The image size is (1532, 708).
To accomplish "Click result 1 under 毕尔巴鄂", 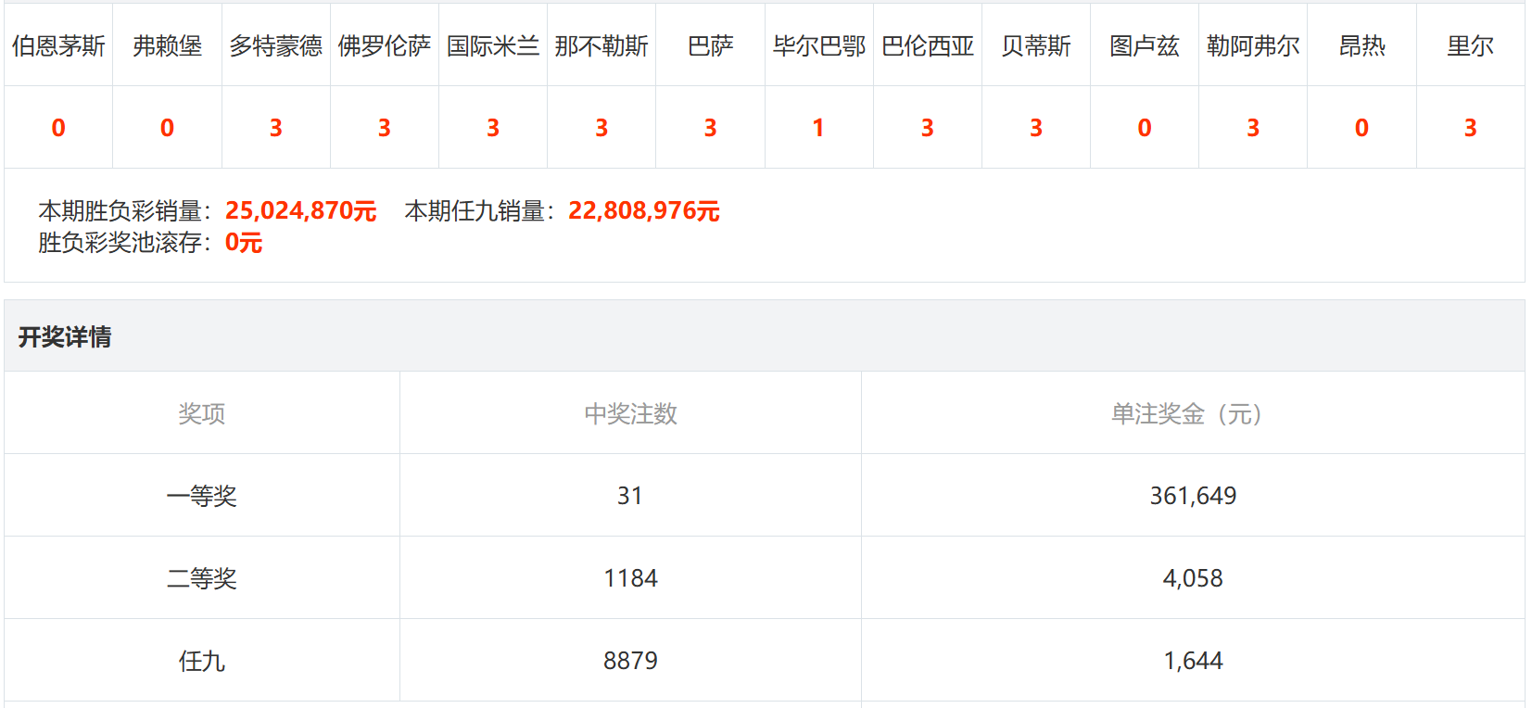I will [818, 128].
